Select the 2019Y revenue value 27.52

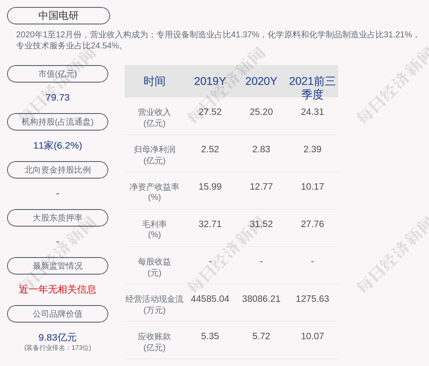click(x=210, y=112)
